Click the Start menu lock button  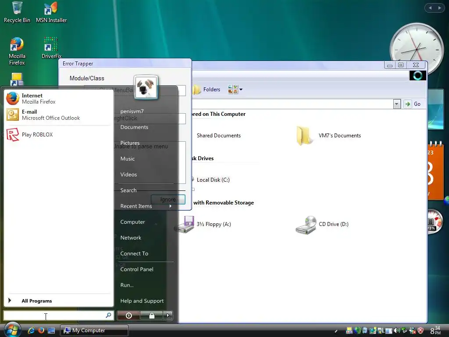151,315
